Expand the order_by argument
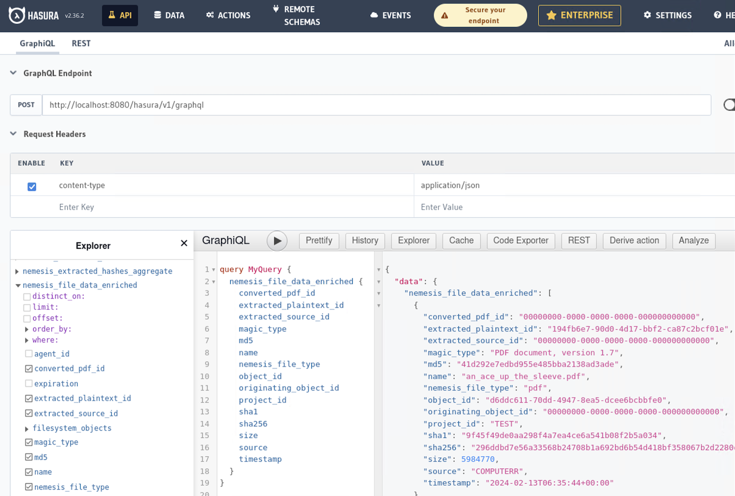The width and height of the screenshot is (735, 496). (x=27, y=329)
